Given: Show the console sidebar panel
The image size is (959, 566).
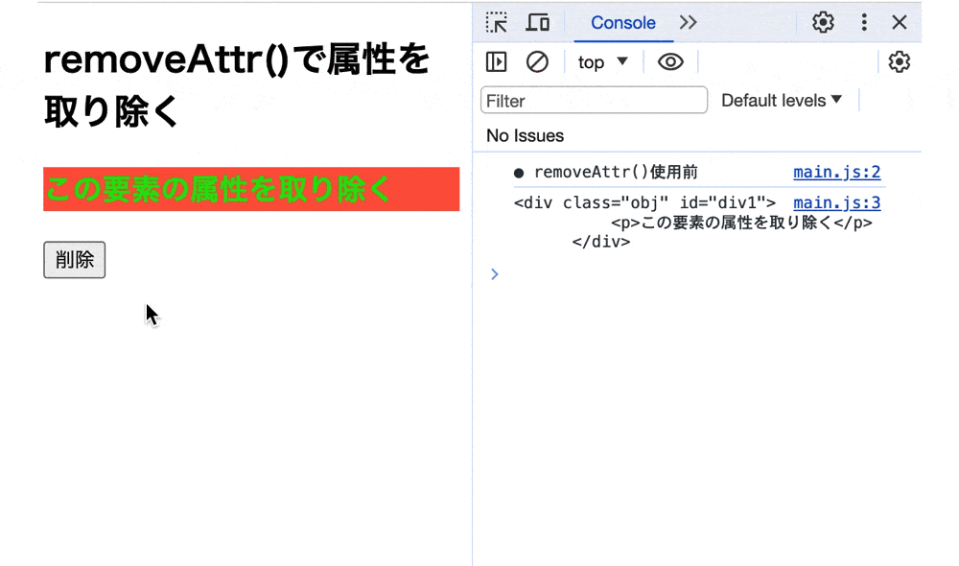Looking at the screenshot, I should click(x=496, y=61).
